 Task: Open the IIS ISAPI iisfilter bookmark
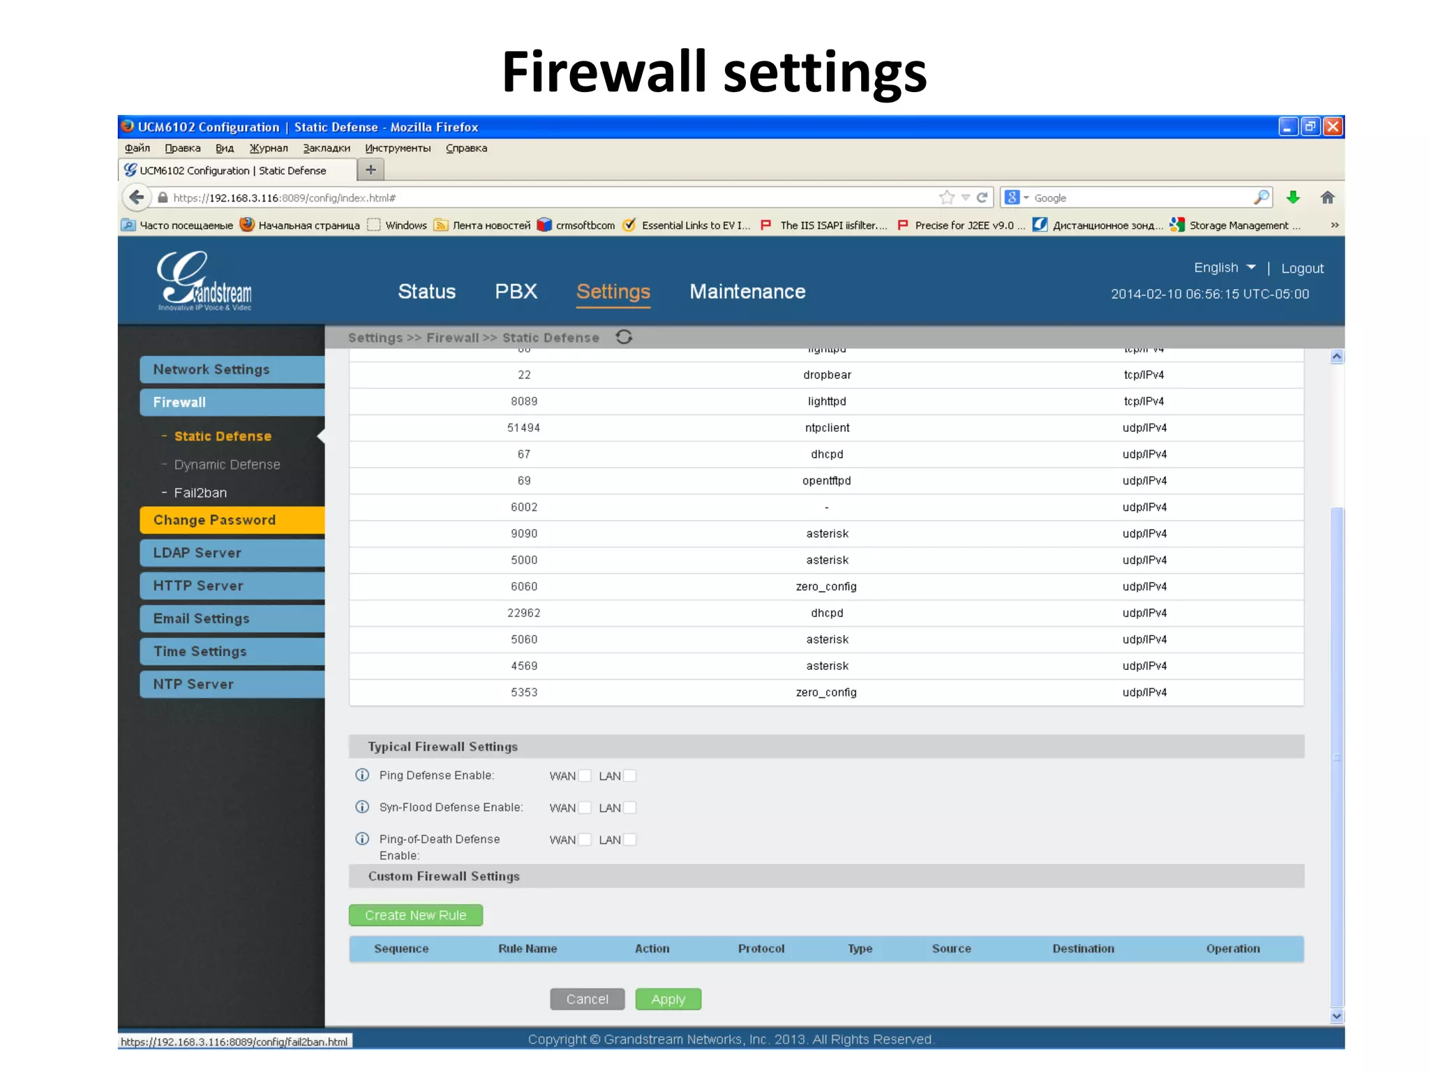tap(824, 225)
